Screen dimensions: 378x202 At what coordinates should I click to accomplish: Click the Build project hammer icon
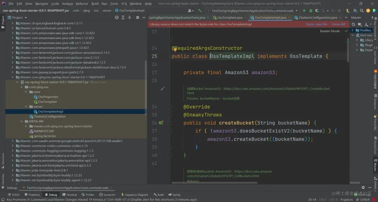pos(200,10)
